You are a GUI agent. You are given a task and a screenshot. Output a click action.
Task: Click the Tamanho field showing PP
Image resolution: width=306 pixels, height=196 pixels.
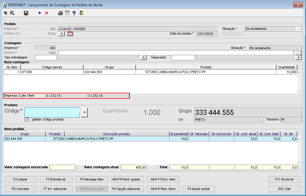tap(291, 120)
